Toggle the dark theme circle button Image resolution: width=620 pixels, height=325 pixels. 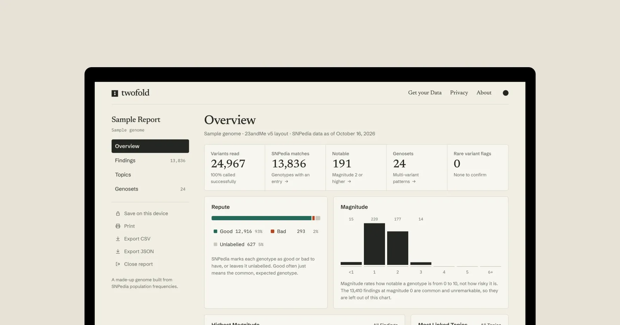point(506,93)
